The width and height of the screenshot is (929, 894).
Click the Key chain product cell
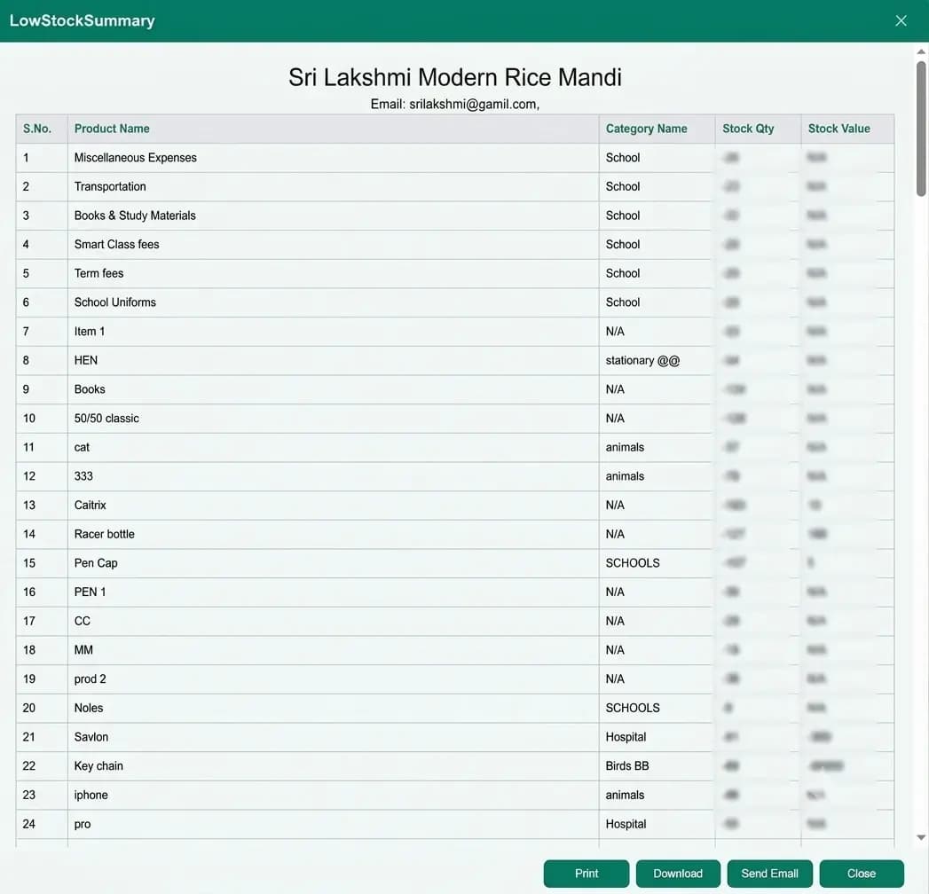(x=333, y=766)
